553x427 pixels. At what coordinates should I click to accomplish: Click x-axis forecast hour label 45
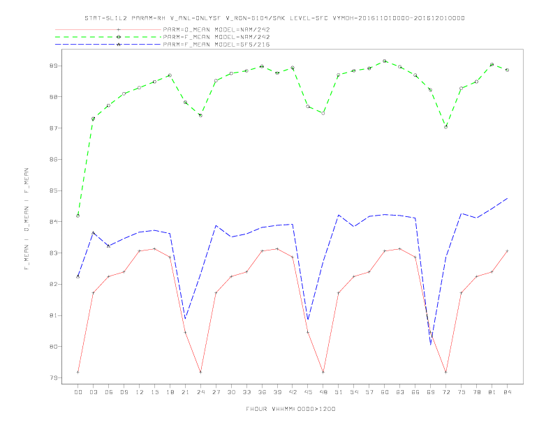click(308, 392)
